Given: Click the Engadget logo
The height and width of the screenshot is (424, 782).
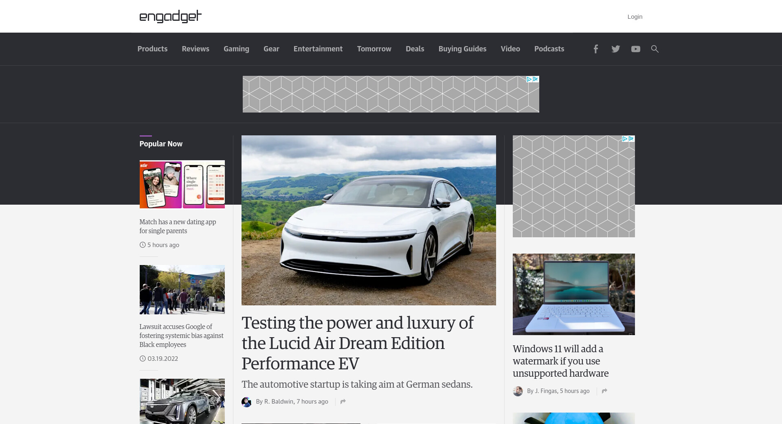Looking at the screenshot, I should pyautogui.click(x=170, y=16).
